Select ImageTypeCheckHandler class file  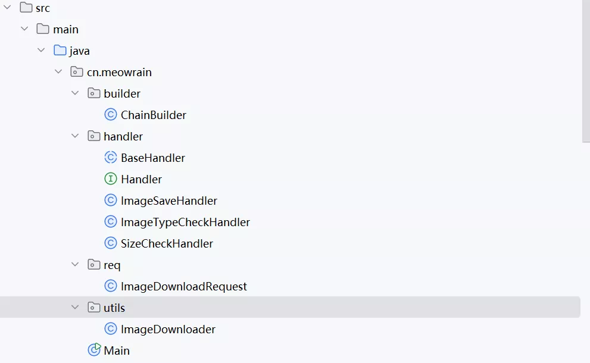pyautogui.click(x=185, y=222)
